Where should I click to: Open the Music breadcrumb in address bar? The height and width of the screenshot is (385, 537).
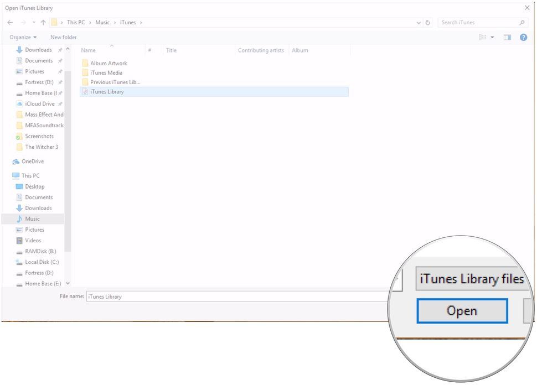[x=103, y=22]
